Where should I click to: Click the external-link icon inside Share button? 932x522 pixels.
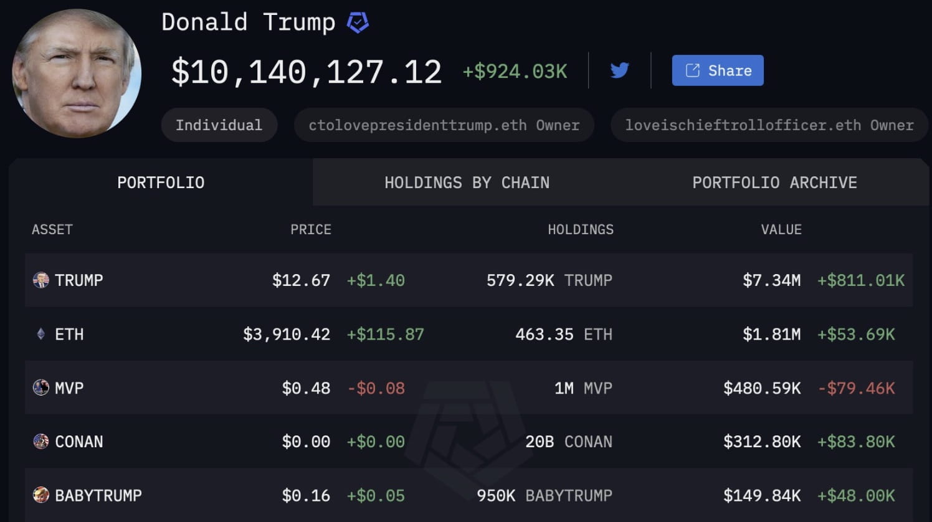click(692, 70)
